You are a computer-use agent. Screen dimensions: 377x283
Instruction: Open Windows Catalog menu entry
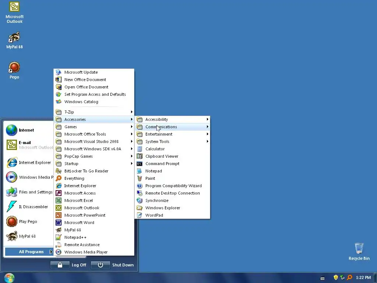click(x=94, y=102)
